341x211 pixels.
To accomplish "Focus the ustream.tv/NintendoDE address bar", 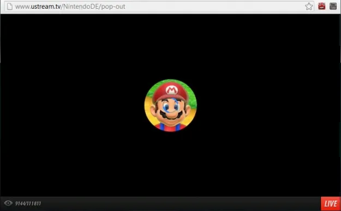I will (x=159, y=7).
